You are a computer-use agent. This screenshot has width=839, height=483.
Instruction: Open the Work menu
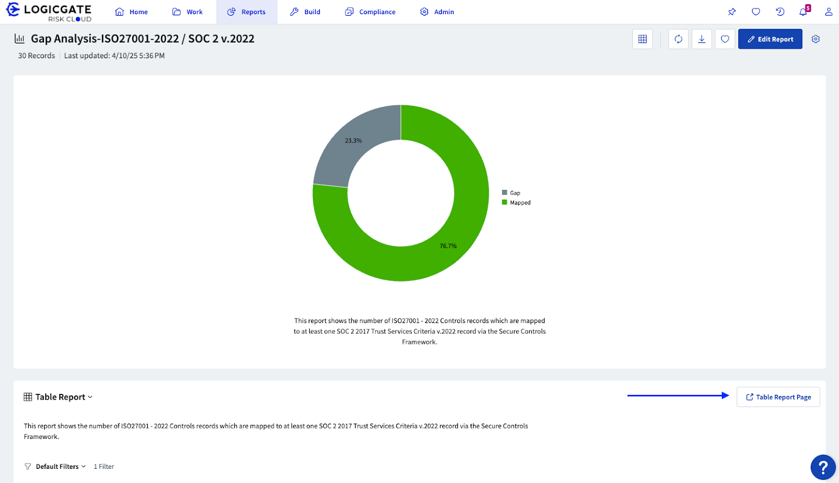click(188, 12)
